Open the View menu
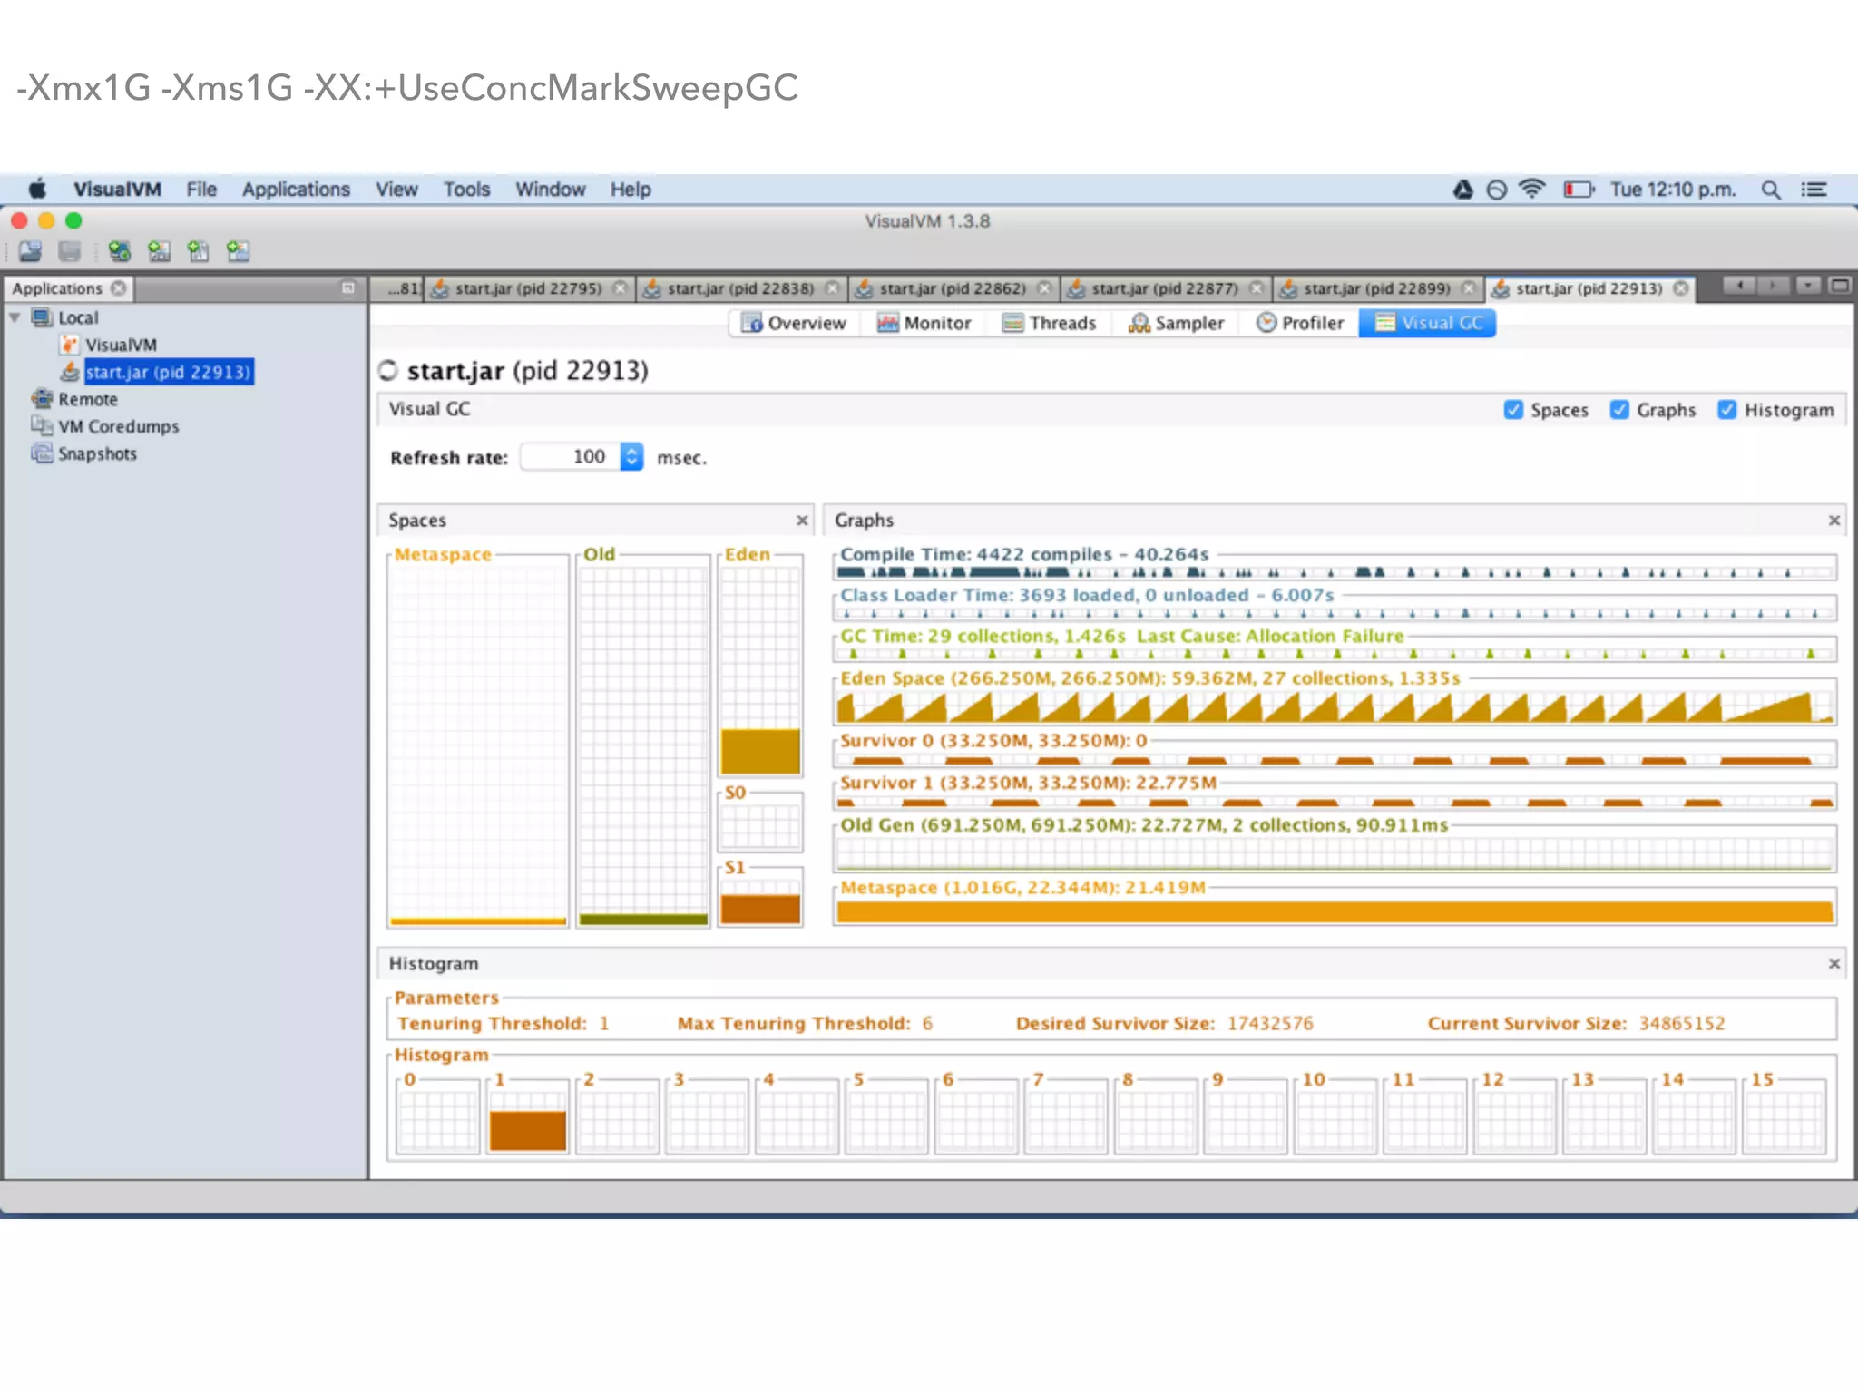The width and height of the screenshot is (1858, 1393). (x=396, y=190)
